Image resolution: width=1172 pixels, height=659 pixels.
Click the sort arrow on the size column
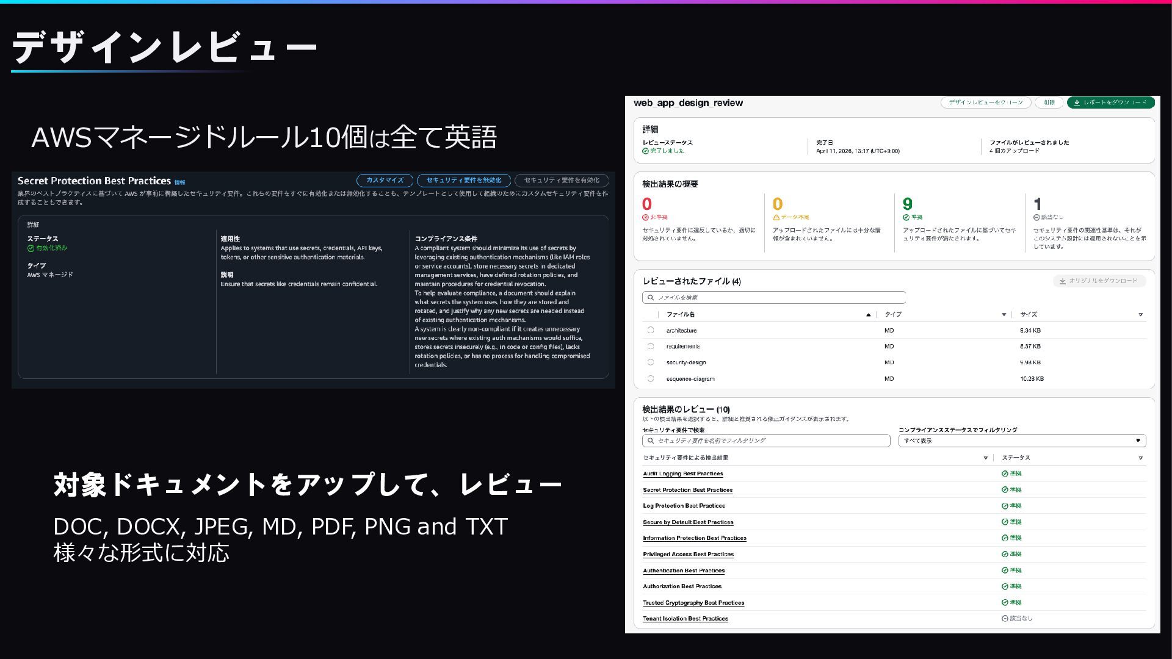pos(1140,315)
